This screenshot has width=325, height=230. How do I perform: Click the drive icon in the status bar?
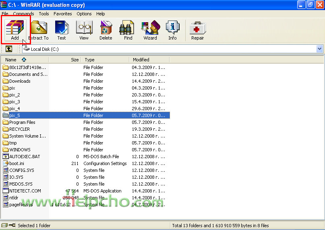click(x=4, y=225)
